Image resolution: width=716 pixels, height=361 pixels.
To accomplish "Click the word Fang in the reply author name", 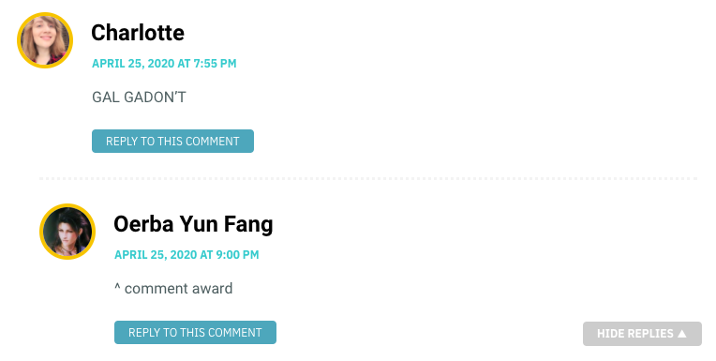I will tap(248, 224).
